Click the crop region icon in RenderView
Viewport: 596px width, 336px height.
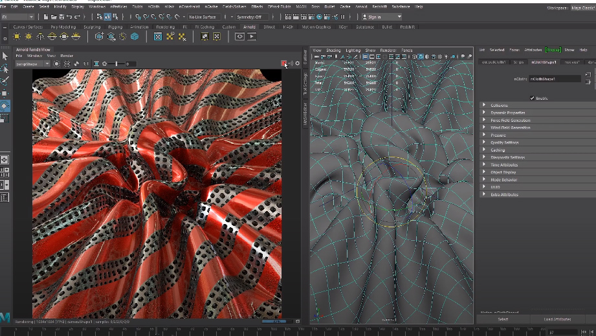(x=96, y=63)
